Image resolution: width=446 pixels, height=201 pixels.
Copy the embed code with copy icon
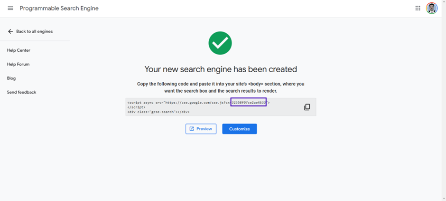(x=307, y=107)
